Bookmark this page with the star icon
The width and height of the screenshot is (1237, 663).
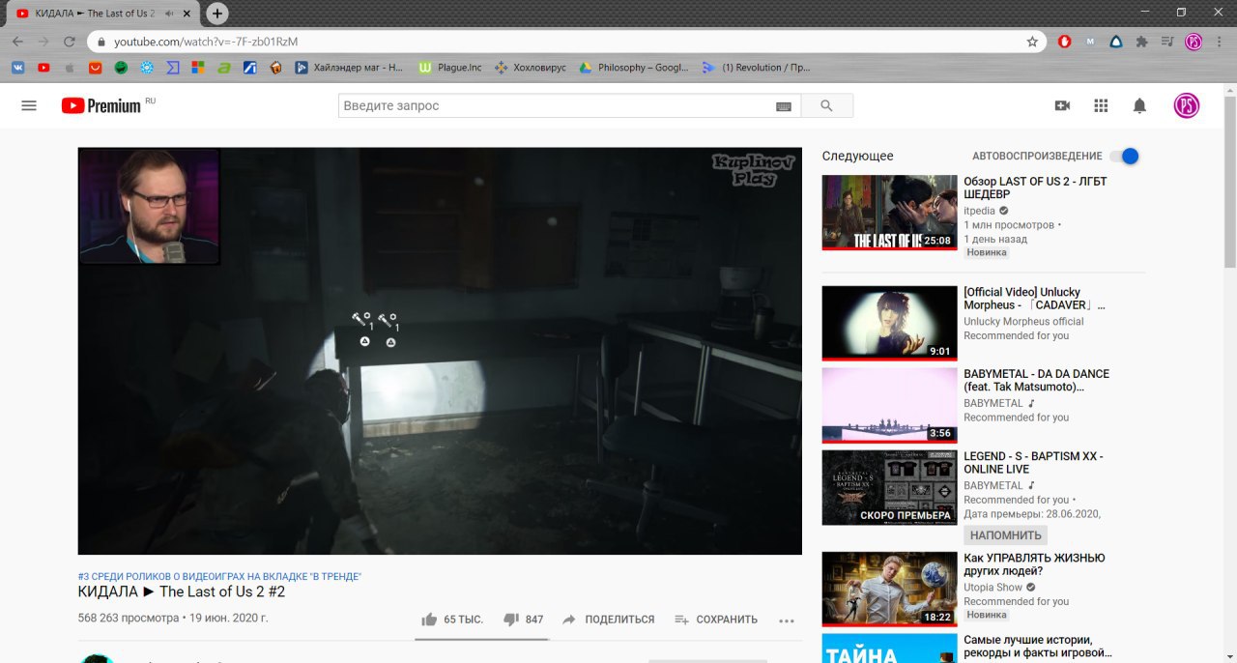point(1032,42)
